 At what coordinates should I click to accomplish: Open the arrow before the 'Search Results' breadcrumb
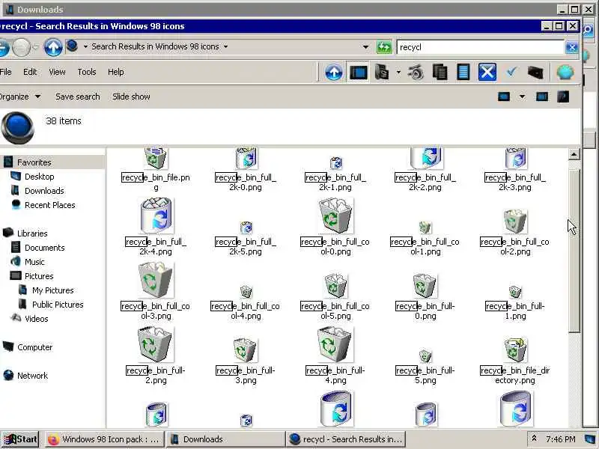[x=85, y=46]
